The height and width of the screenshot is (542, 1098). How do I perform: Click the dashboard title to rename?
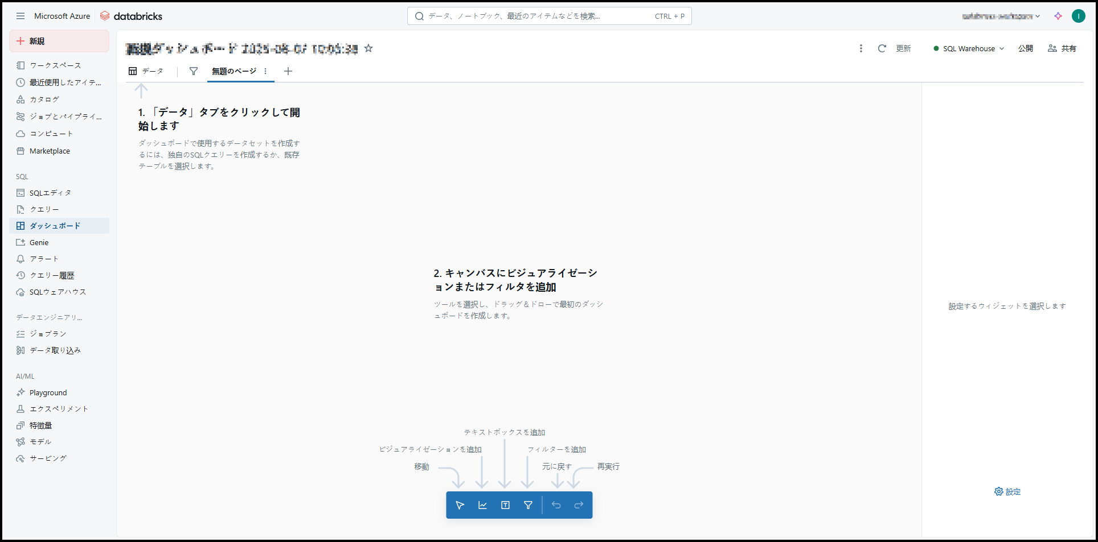click(242, 48)
